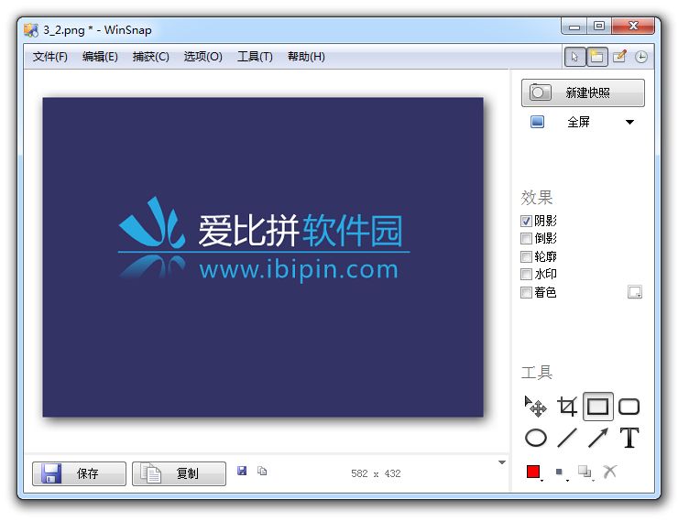Click the small copy pages icon

(x=262, y=471)
